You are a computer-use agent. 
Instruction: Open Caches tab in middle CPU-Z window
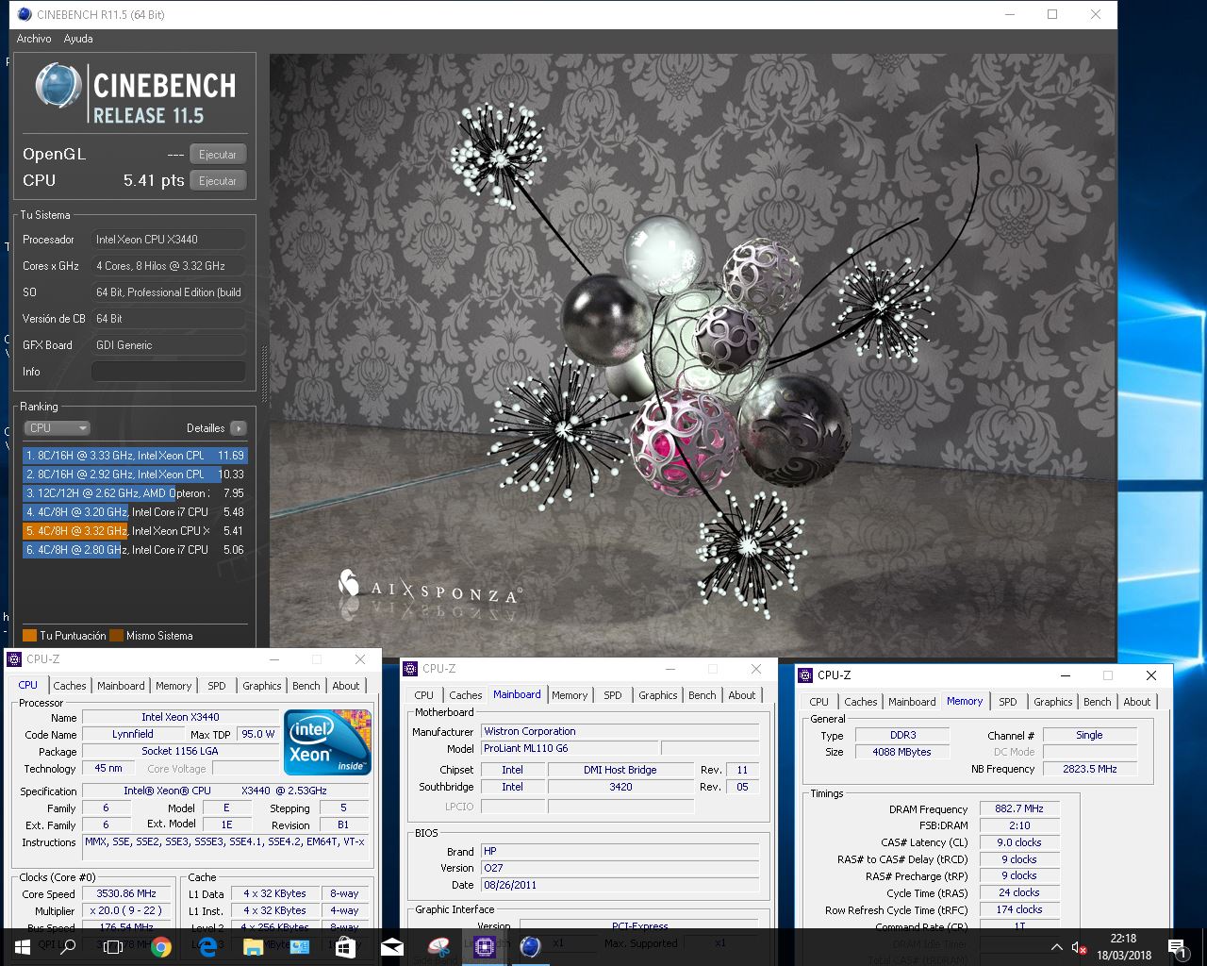(x=466, y=695)
